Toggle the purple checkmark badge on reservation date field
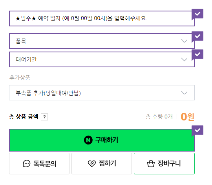 (x=197, y=14)
